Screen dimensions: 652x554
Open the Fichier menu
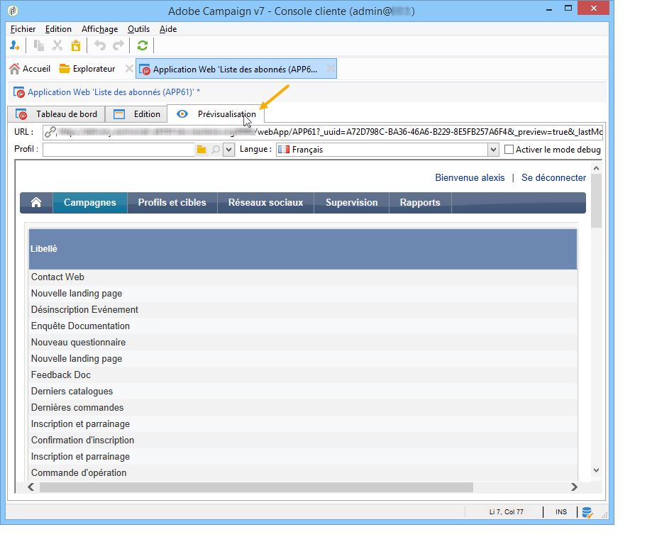tap(23, 29)
